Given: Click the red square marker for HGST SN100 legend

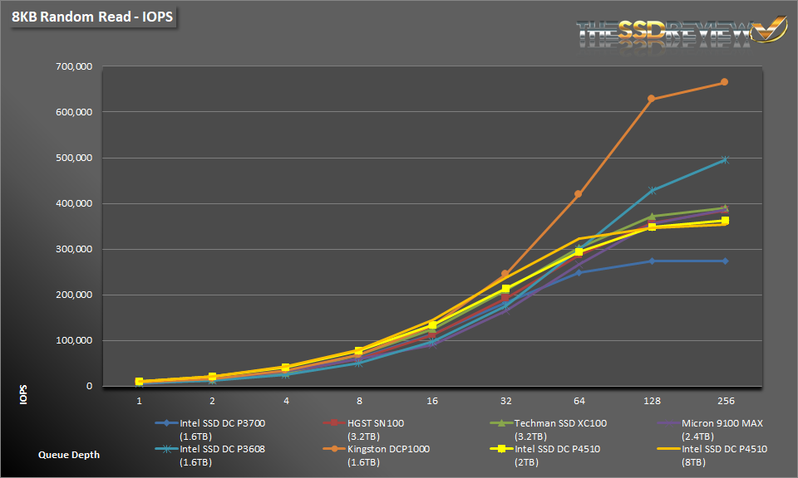Looking at the screenshot, I should point(334,423).
